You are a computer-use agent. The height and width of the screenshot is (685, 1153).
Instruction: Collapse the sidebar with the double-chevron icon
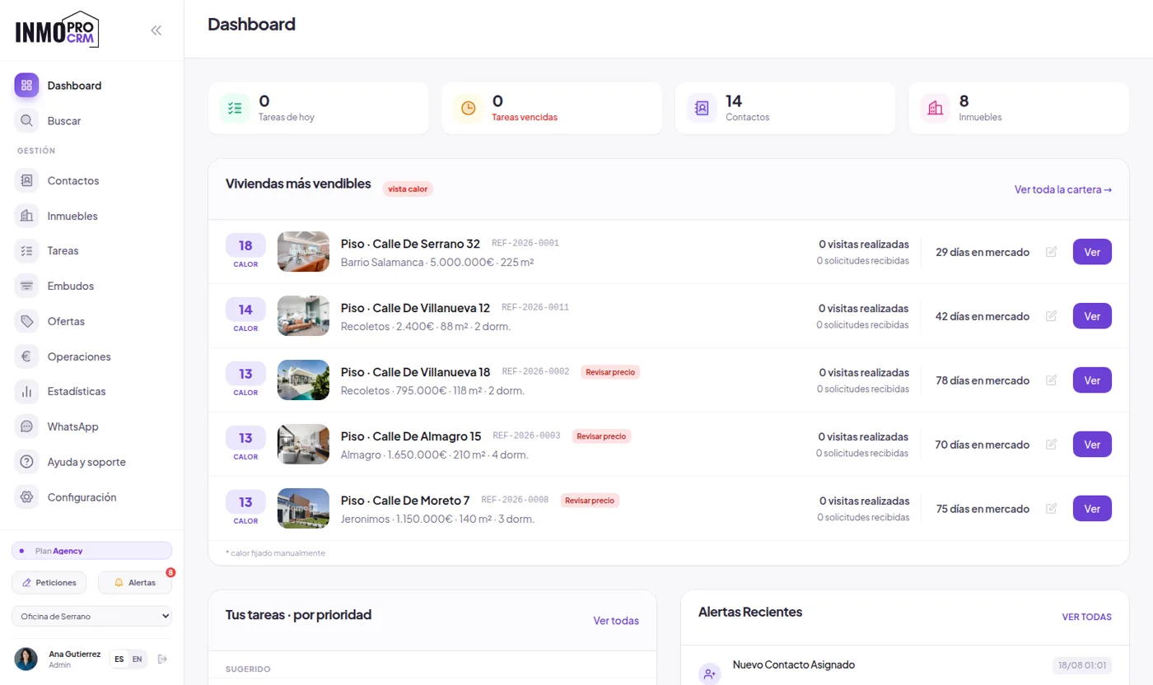click(x=156, y=30)
